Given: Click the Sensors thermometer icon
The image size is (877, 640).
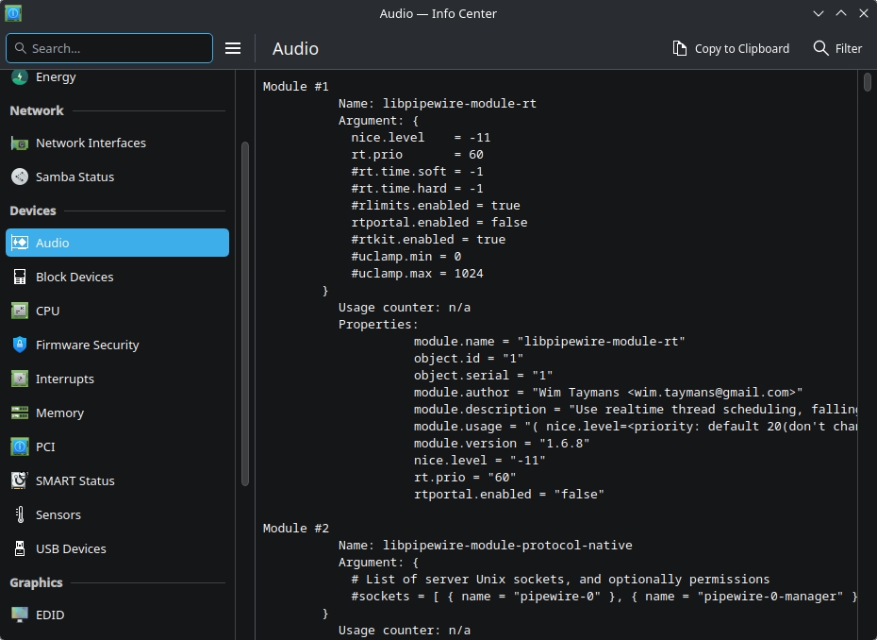Looking at the screenshot, I should tap(20, 514).
